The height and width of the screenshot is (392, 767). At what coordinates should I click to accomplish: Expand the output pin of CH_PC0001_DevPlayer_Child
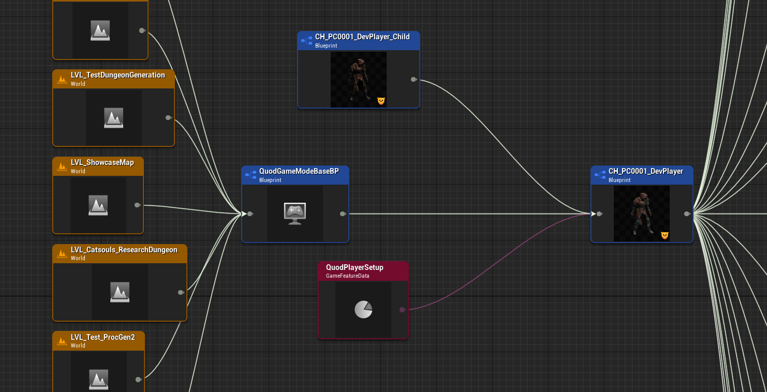pos(414,80)
